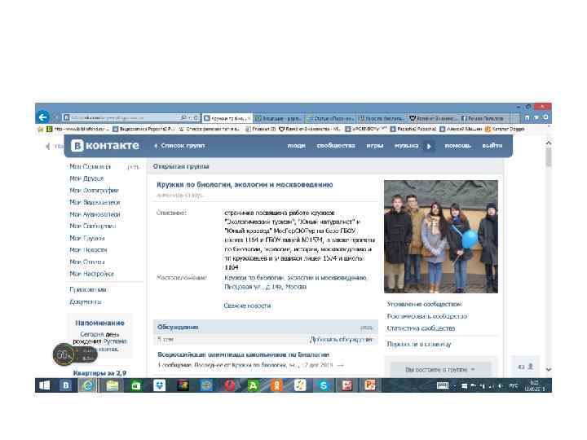
Task: Open the VK app on the taskbar
Action: click(x=65, y=385)
